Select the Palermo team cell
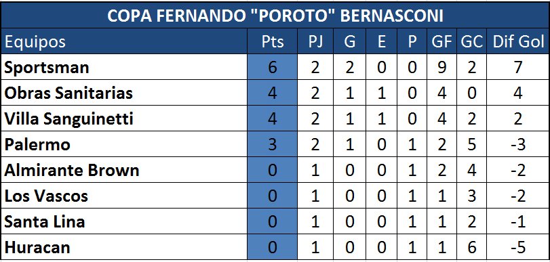This screenshot has width=550, height=262. tap(124, 144)
